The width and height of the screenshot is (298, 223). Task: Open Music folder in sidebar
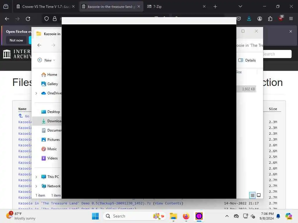tap(49, 149)
